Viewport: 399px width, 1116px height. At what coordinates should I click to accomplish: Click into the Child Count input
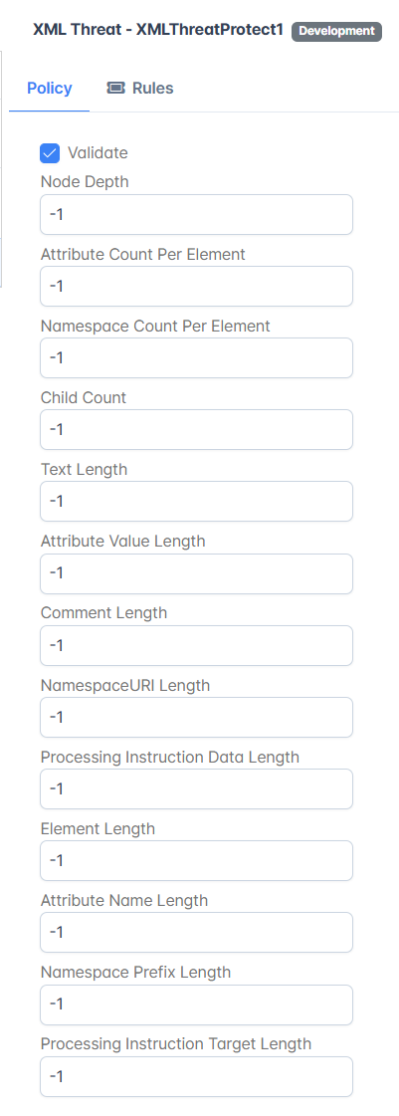point(196,430)
